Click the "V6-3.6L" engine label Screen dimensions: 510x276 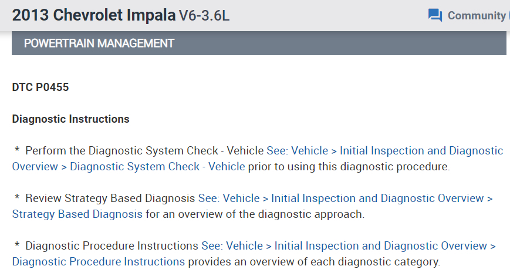pyautogui.click(x=203, y=16)
